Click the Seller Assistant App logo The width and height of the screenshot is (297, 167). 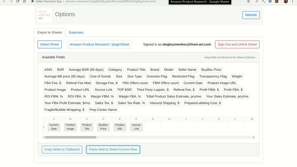coord(45,15)
